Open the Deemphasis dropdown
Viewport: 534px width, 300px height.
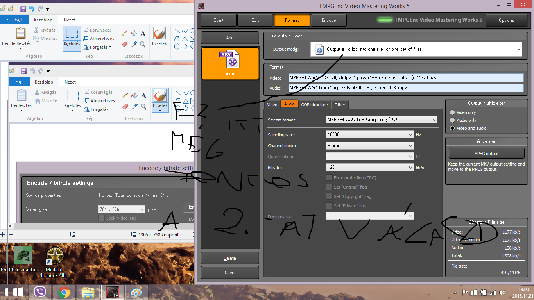pyautogui.click(x=370, y=216)
